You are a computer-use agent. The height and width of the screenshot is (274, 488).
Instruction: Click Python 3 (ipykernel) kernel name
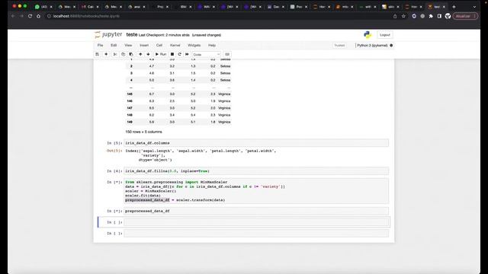tap(372, 46)
